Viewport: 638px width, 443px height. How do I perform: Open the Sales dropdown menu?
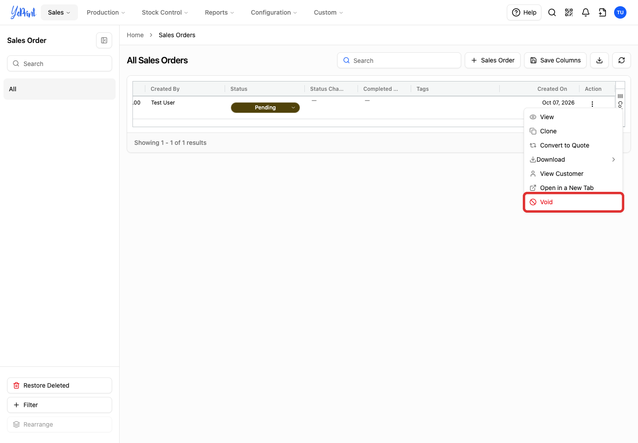59,12
